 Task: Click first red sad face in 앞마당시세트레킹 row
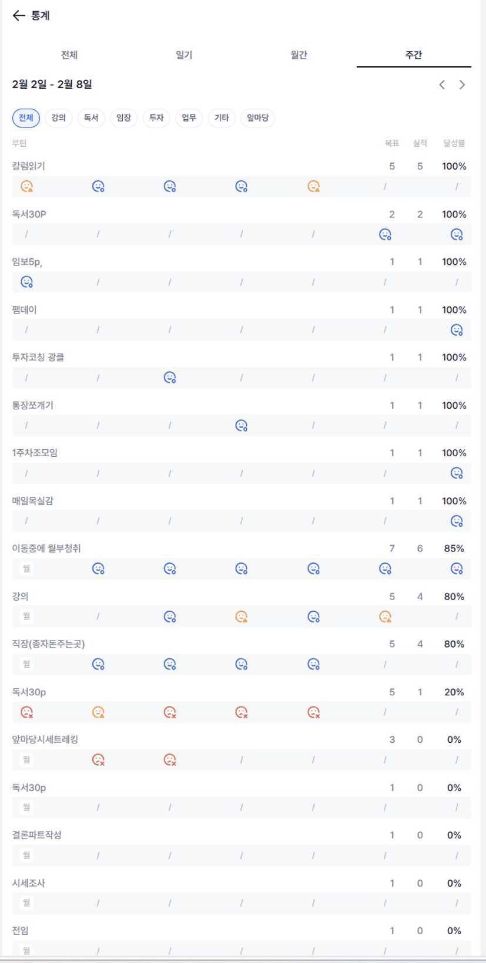click(98, 760)
